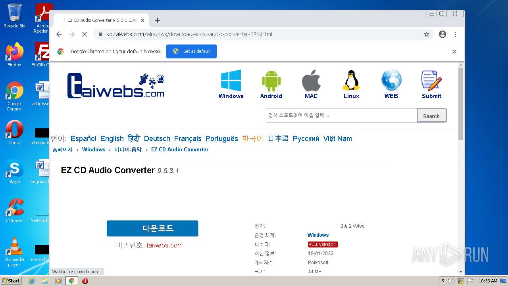Open Chrome's three-dot menu
This screenshot has width=508, height=286.
(455, 34)
